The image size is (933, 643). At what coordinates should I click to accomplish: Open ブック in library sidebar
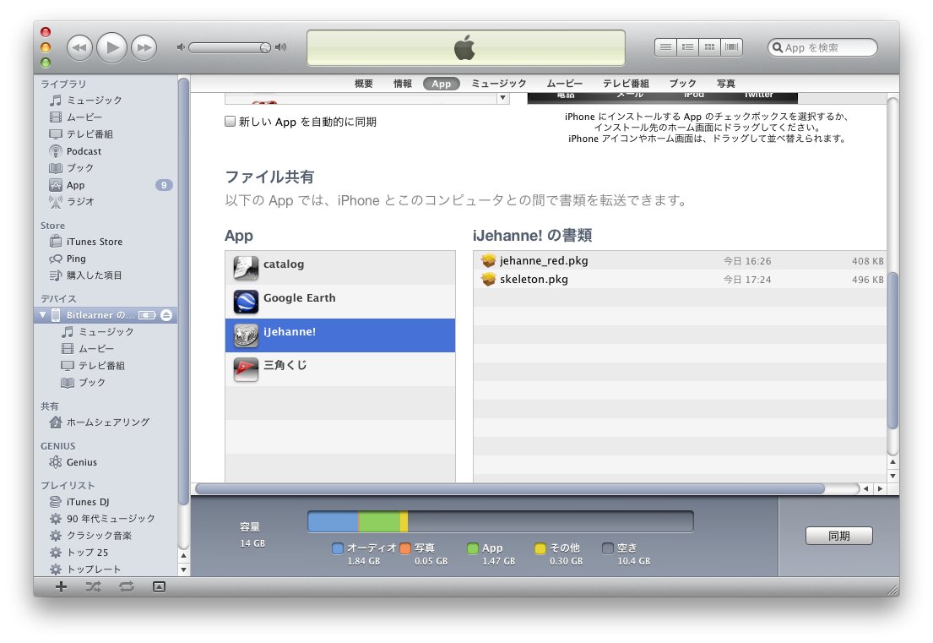tap(79, 168)
